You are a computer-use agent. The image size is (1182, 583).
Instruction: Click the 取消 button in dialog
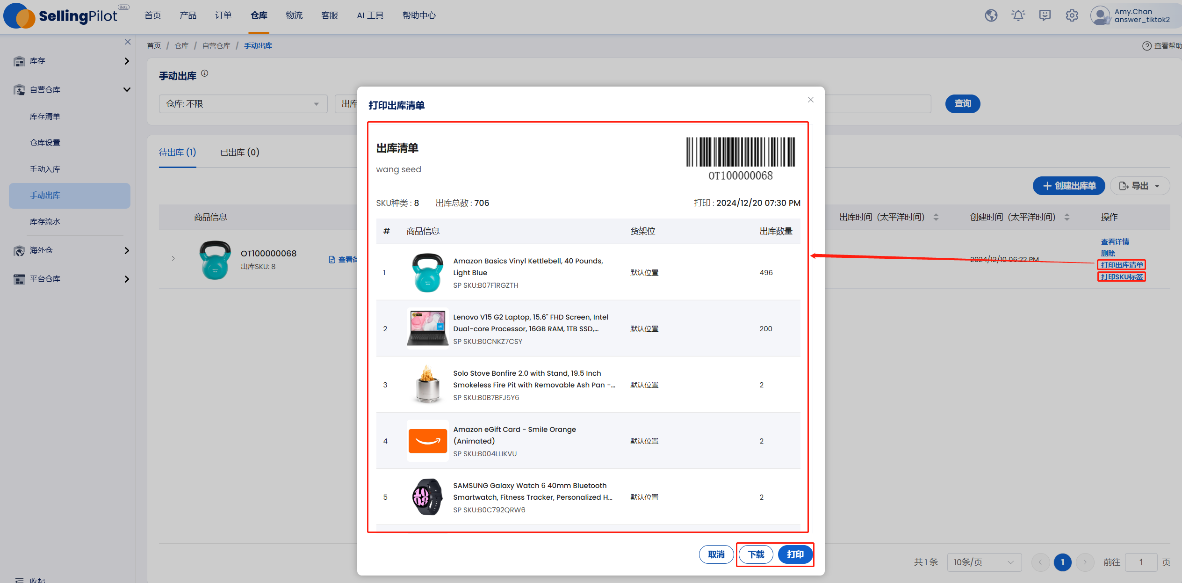716,555
